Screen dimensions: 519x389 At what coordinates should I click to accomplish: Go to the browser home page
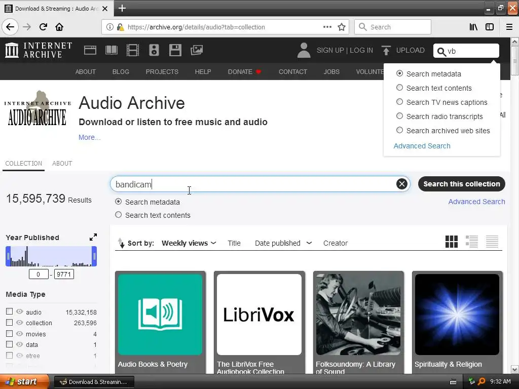(x=59, y=27)
